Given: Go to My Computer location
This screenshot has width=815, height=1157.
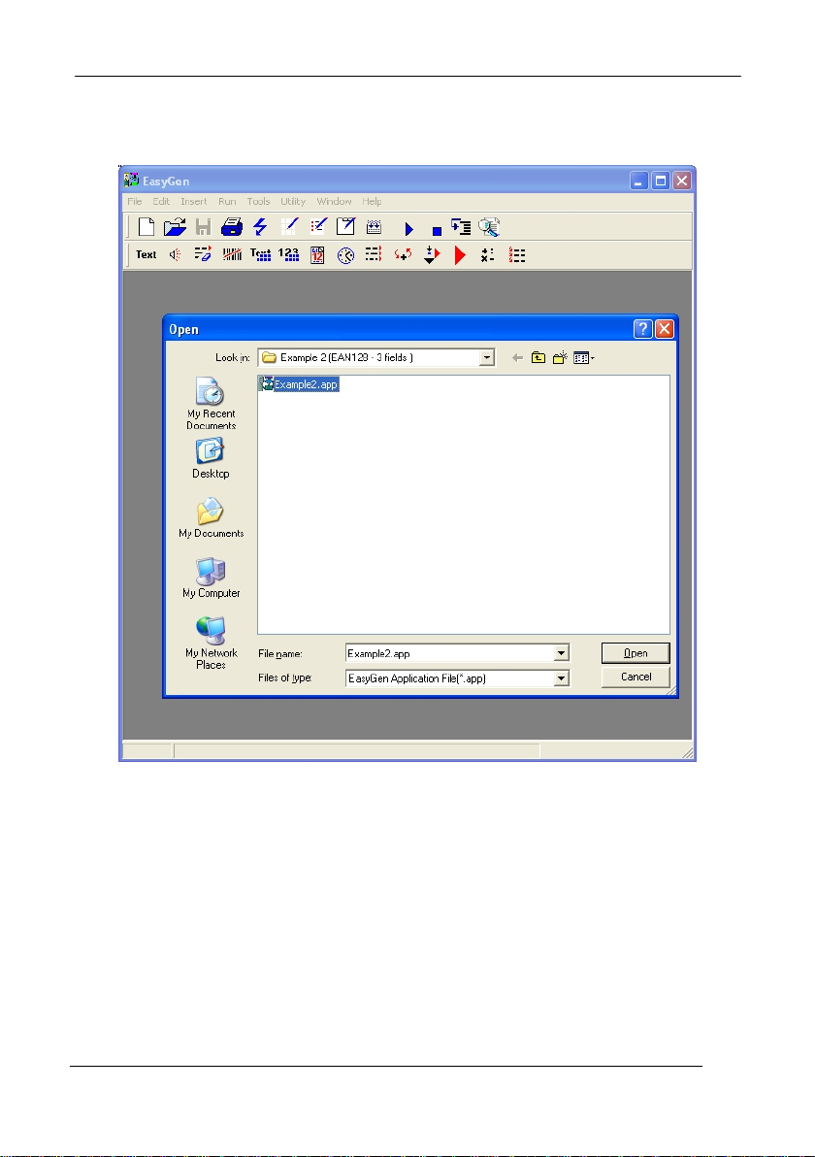Looking at the screenshot, I should (211, 578).
